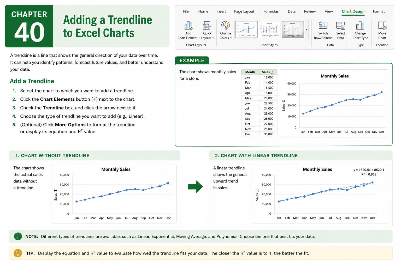Click the Add Chart Element icon
This screenshot has height=267, width=401.
[188, 26]
